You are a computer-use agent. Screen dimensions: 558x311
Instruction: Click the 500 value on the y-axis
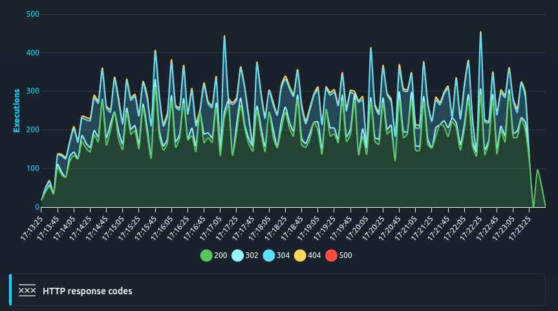click(32, 14)
